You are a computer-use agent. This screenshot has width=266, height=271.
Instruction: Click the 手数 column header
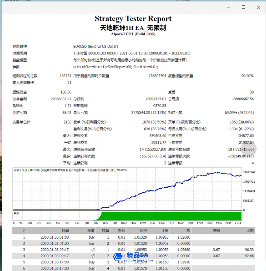pyautogui.click(x=121, y=231)
